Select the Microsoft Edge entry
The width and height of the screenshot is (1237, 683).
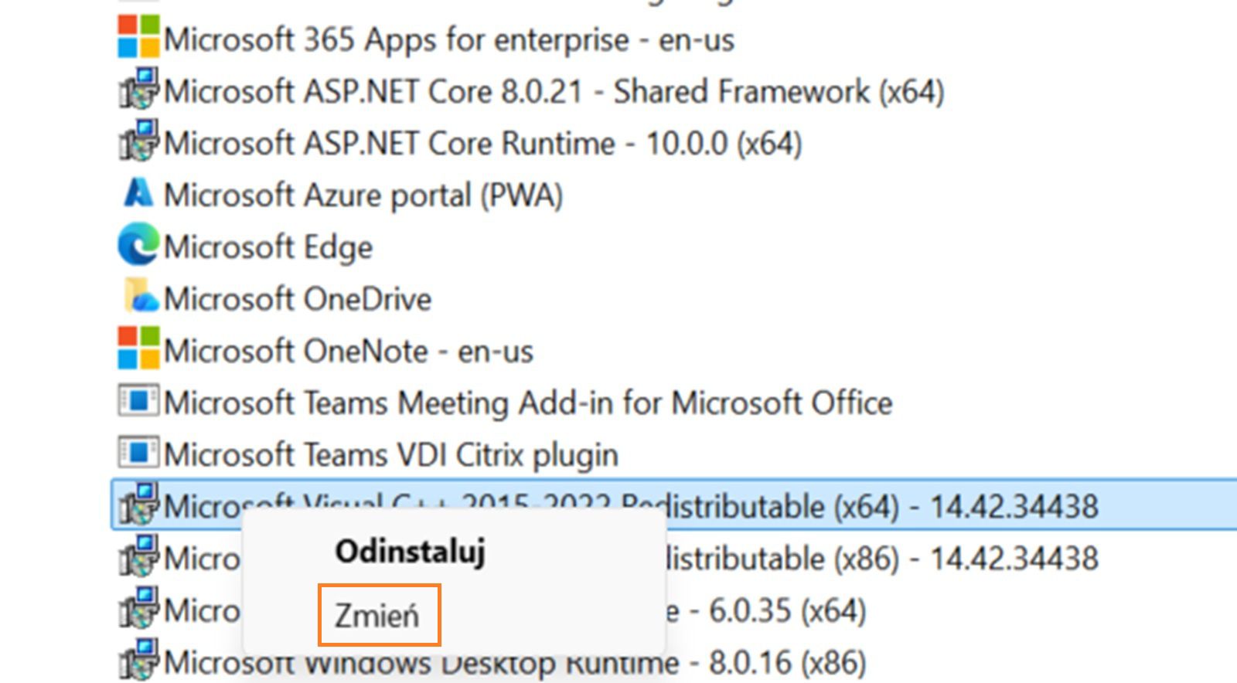(271, 246)
